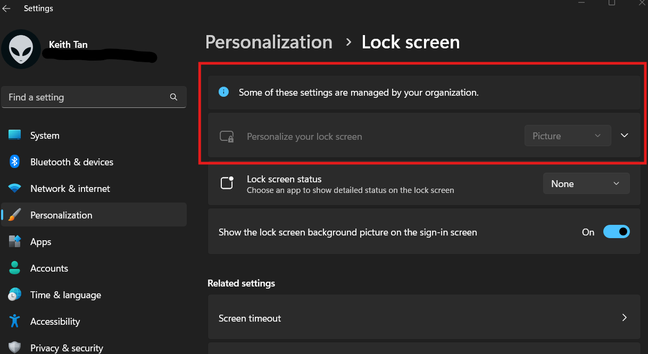
Task: Click the Privacy & security shield icon
Action: coord(14,347)
